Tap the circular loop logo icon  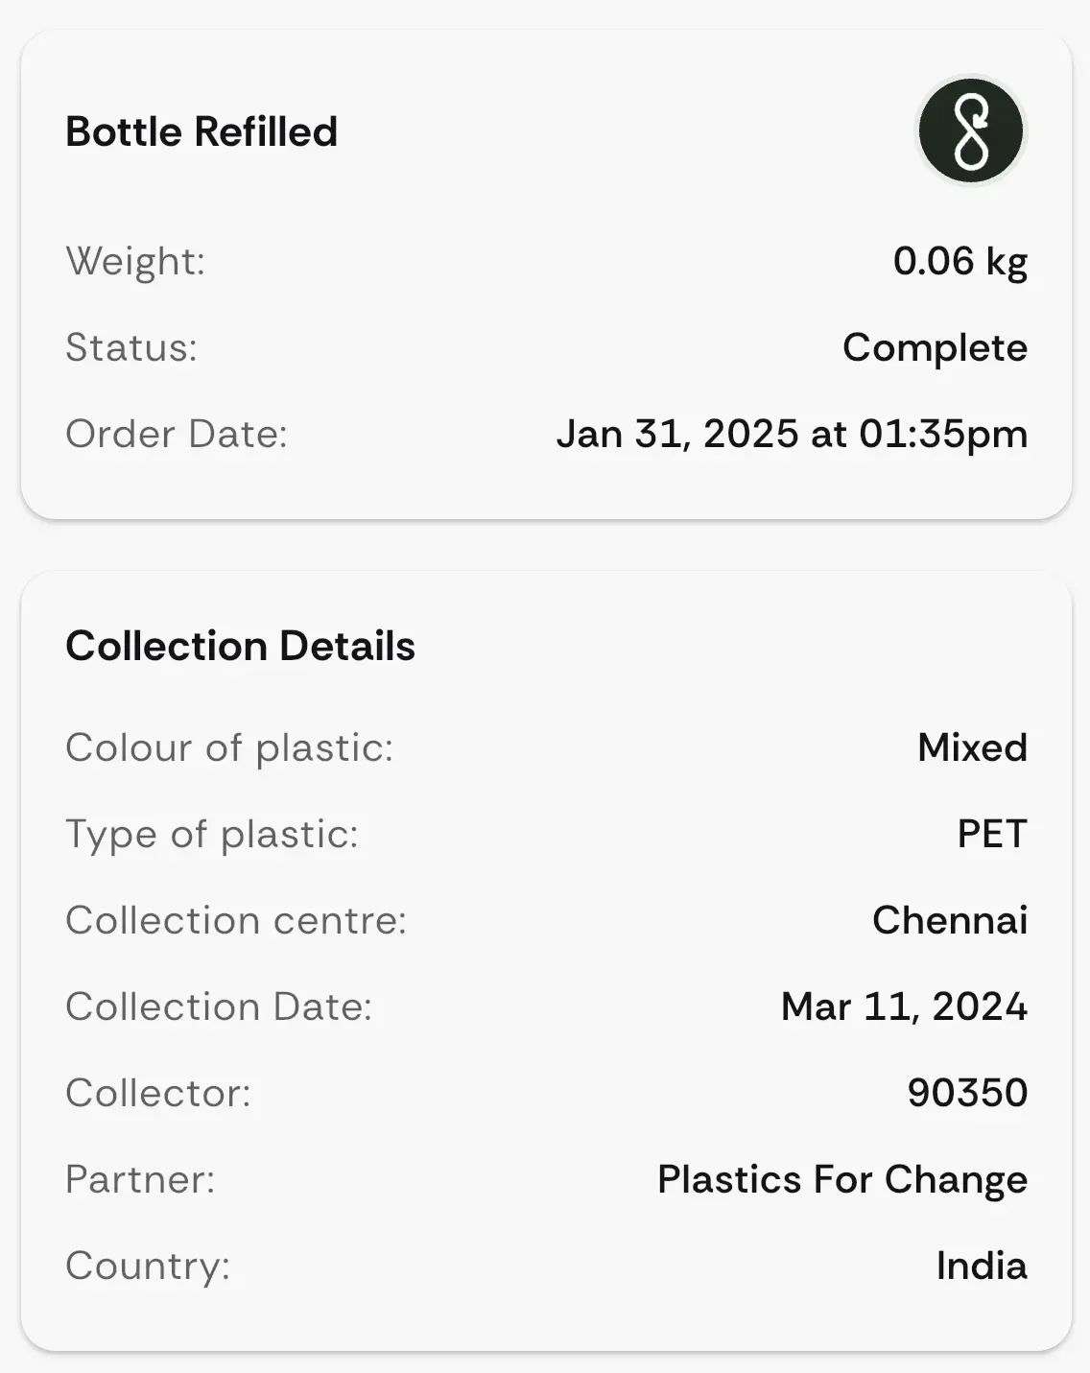click(x=971, y=130)
